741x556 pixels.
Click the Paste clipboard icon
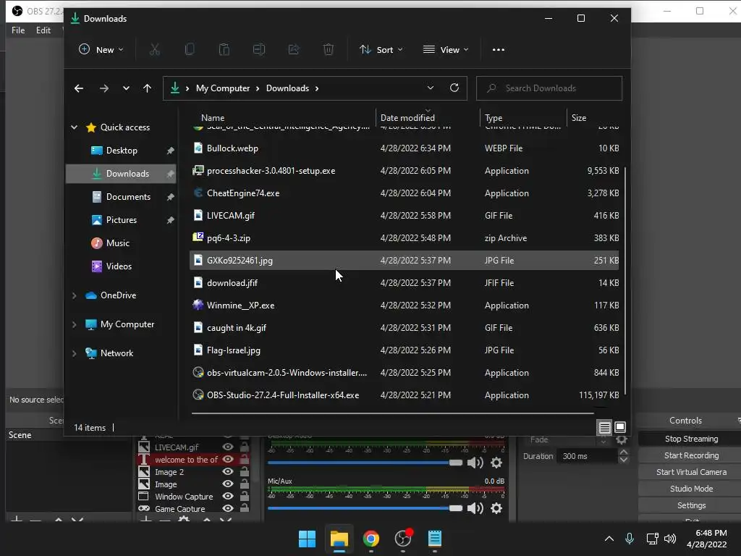(x=224, y=49)
